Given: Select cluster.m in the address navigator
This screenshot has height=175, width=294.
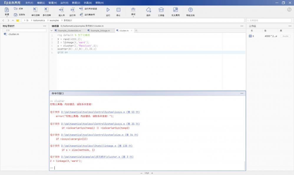Looking at the screenshot, I should 14,34.
